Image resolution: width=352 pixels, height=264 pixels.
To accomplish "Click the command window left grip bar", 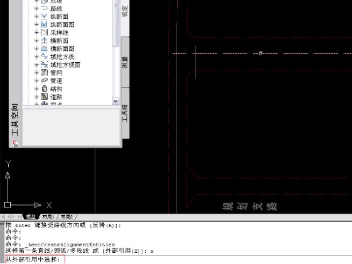I will [2, 243].
